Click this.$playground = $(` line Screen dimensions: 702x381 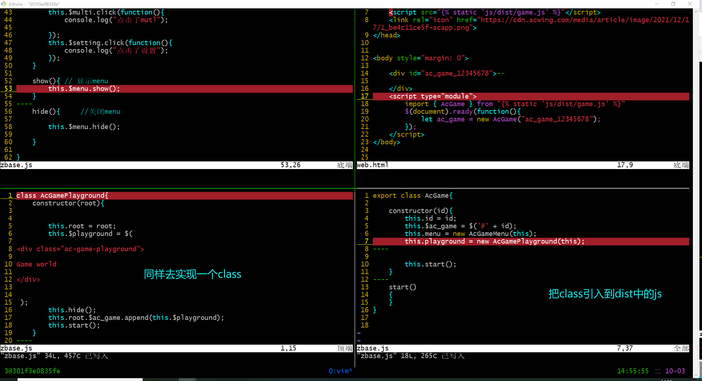(92, 234)
